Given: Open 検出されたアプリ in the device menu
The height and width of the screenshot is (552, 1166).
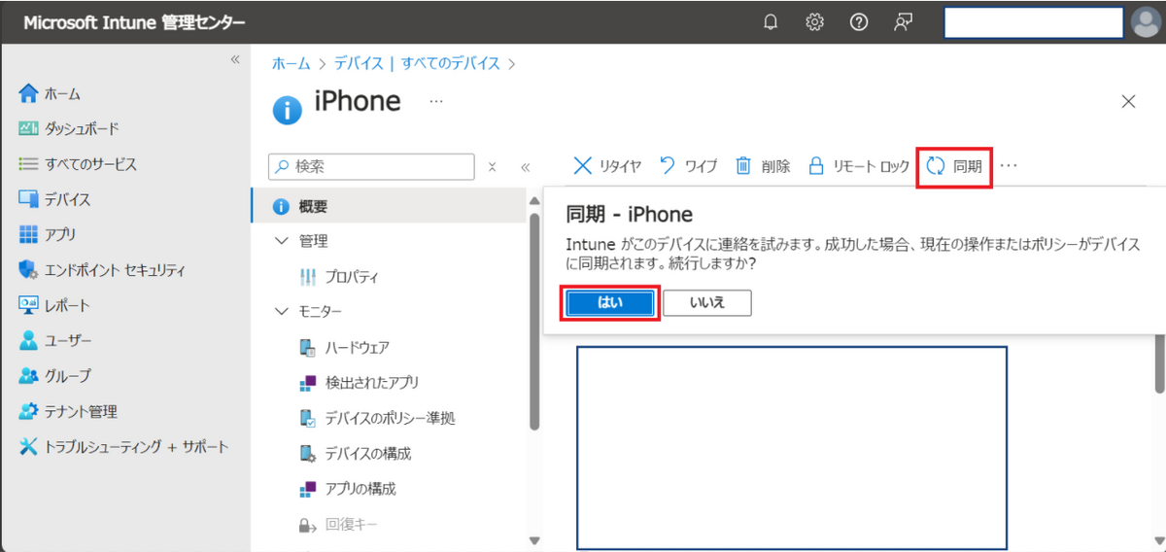Looking at the screenshot, I should [x=359, y=383].
